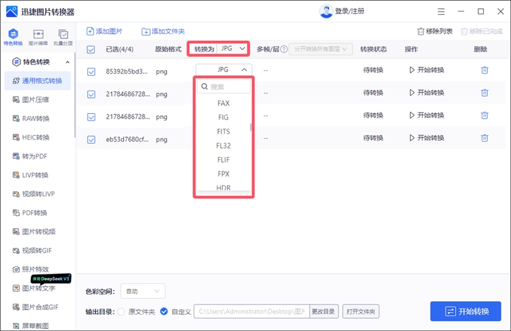Viewport: 511px width, 331px height.
Task: Open 视频转GIF in sidebar
Action: pos(32,251)
